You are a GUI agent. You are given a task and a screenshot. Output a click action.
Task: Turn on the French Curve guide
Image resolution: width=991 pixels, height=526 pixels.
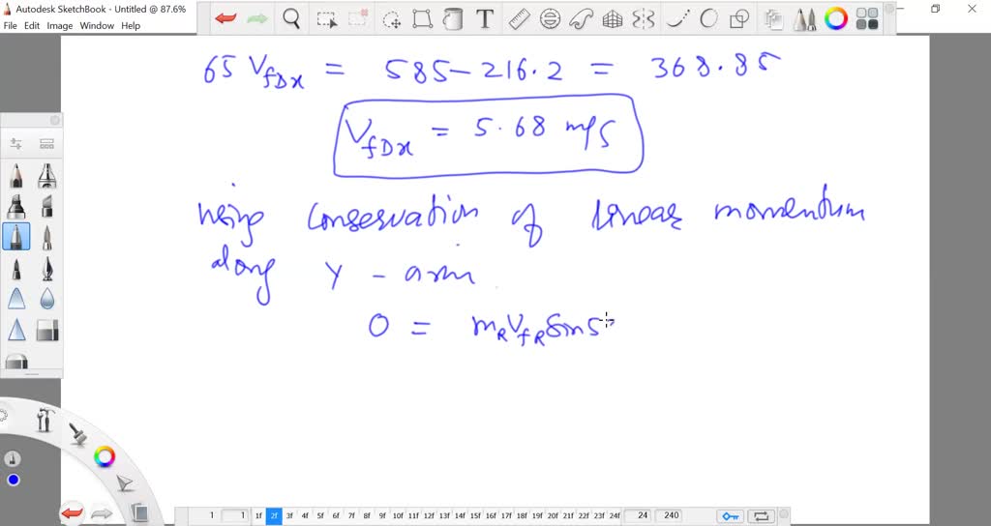click(581, 19)
